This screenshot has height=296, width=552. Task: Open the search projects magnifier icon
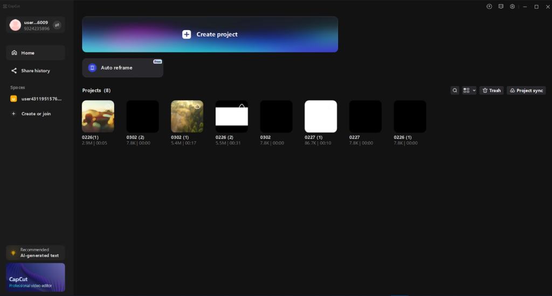coord(455,90)
